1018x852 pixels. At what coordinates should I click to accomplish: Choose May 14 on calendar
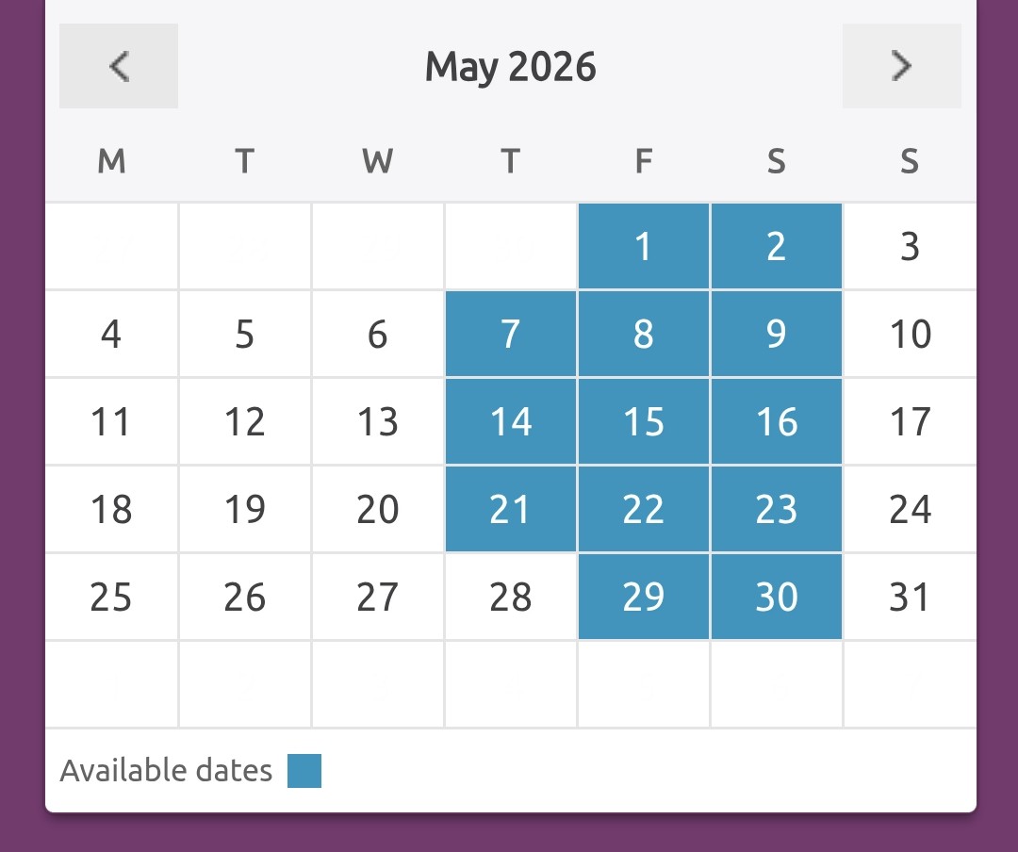coord(510,421)
